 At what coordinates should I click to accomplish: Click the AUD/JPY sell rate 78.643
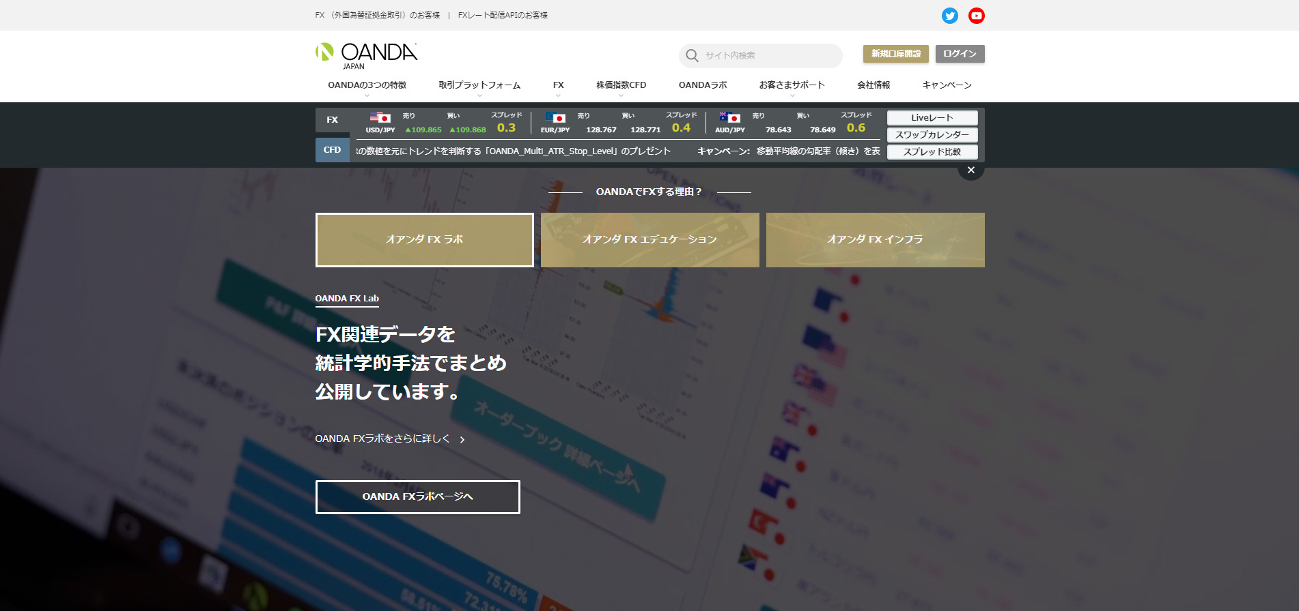point(779,130)
